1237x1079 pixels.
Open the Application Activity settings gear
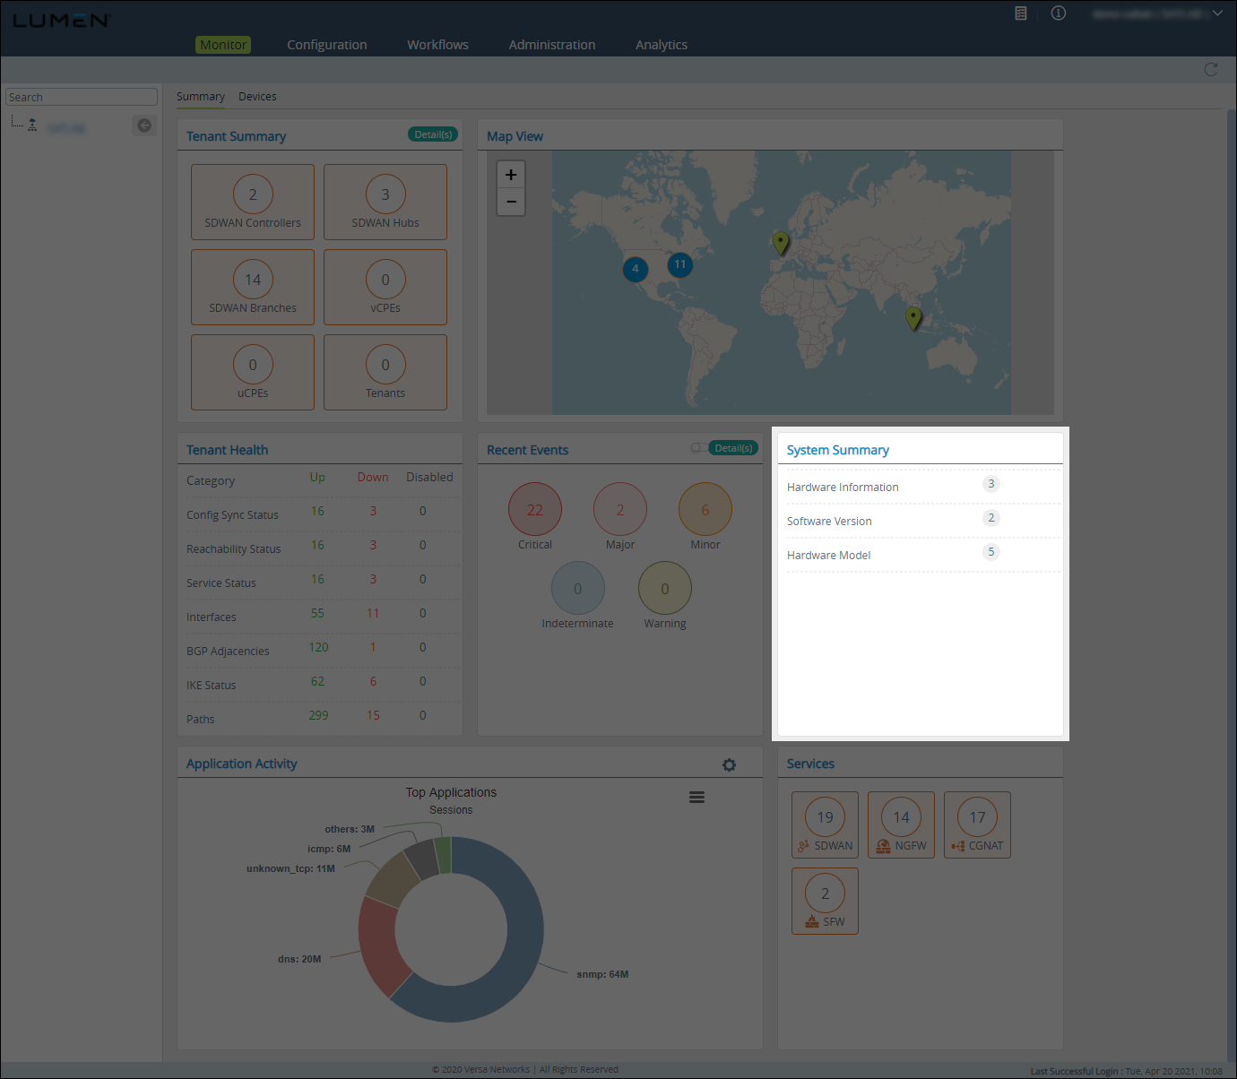click(729, 764)
